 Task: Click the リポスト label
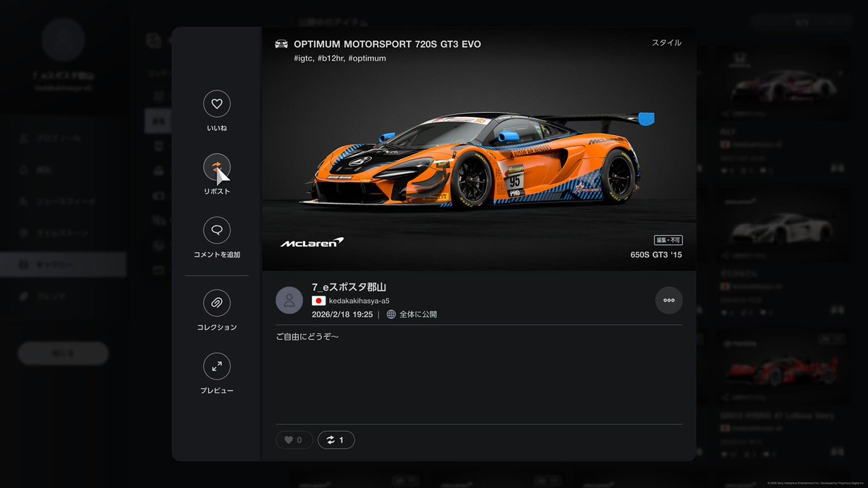(217, 192)
